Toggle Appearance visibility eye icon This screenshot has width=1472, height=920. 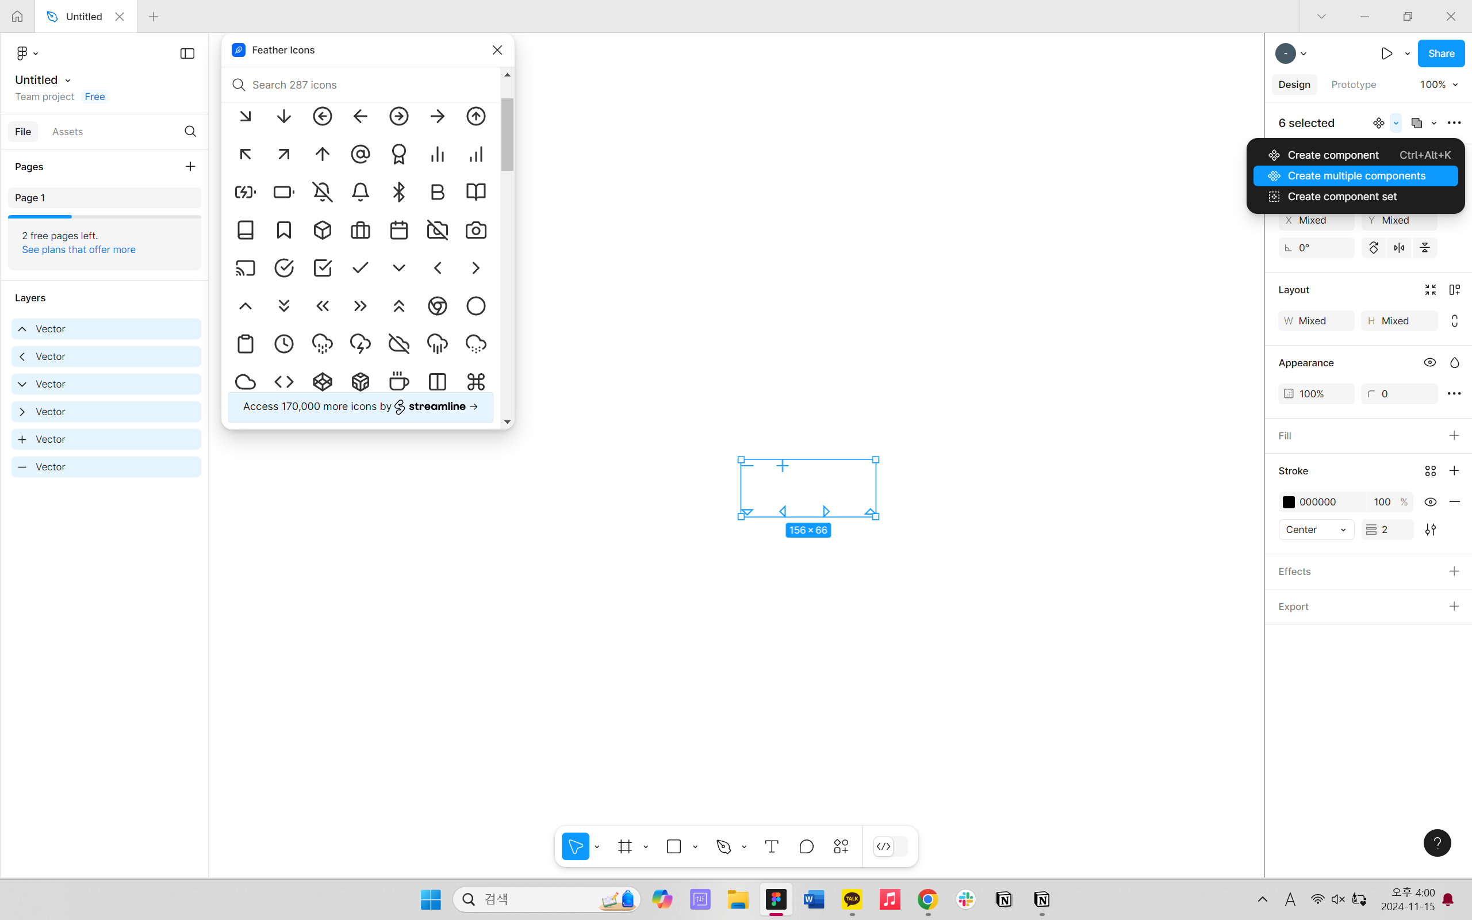tap(1429, 363)
